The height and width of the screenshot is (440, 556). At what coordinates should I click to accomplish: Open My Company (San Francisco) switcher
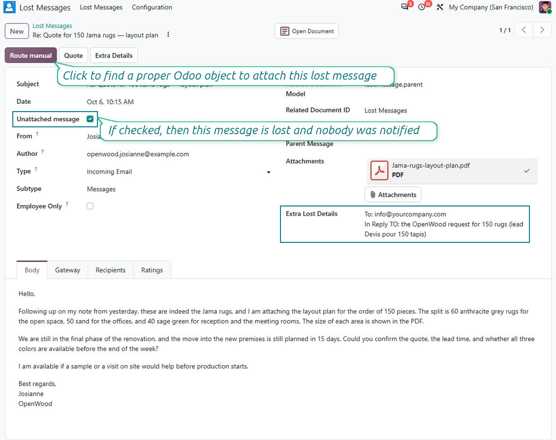coord(491,7)
